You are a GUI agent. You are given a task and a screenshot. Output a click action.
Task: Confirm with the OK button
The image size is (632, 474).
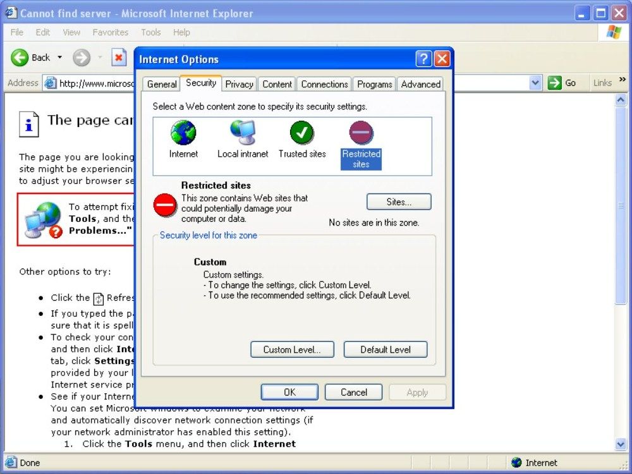[289, 392]
